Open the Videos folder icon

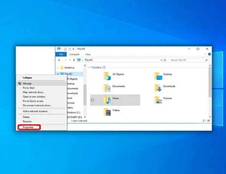click(107, 112)
